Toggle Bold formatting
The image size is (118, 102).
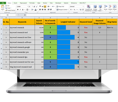pos(18,10)
